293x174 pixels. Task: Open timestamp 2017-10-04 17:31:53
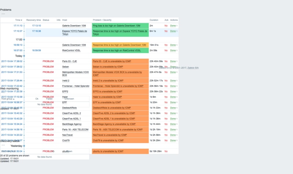tap(12, 72)
